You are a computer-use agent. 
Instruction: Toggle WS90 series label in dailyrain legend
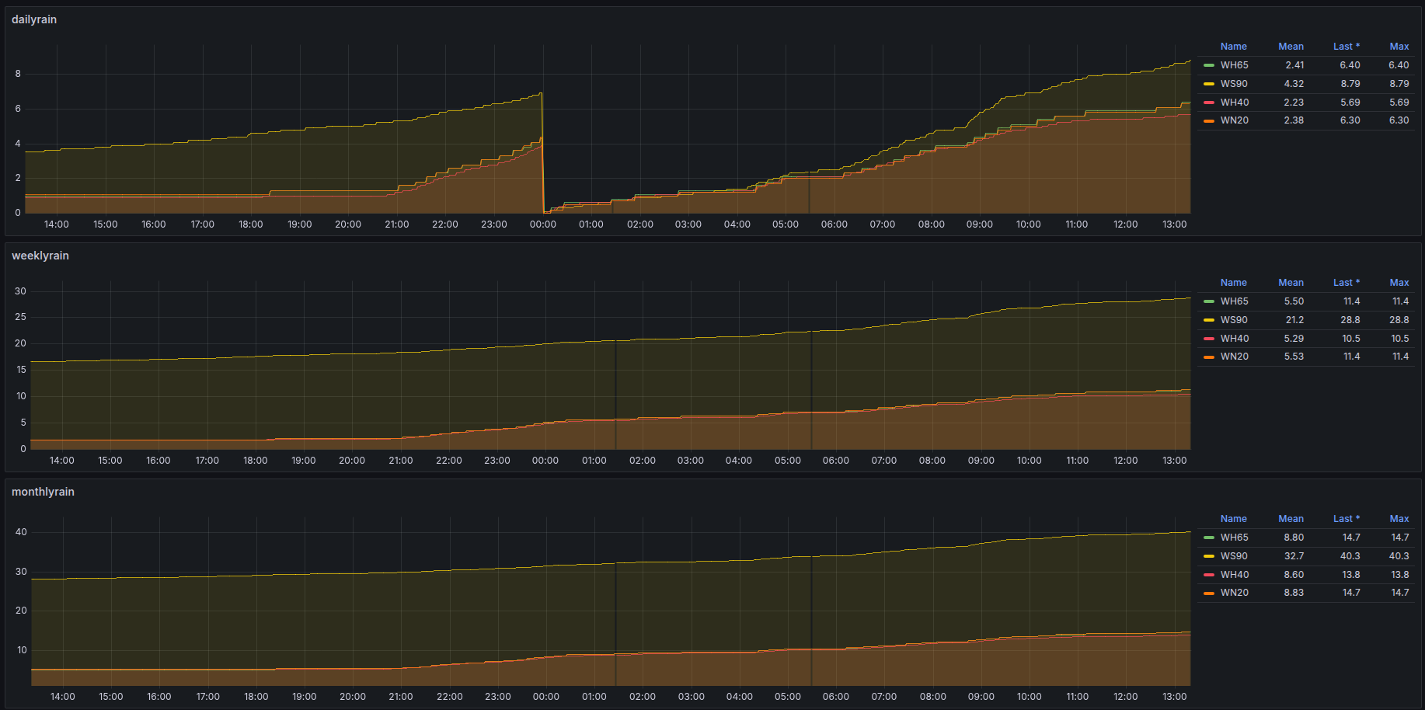click(x=1234, y=84)
